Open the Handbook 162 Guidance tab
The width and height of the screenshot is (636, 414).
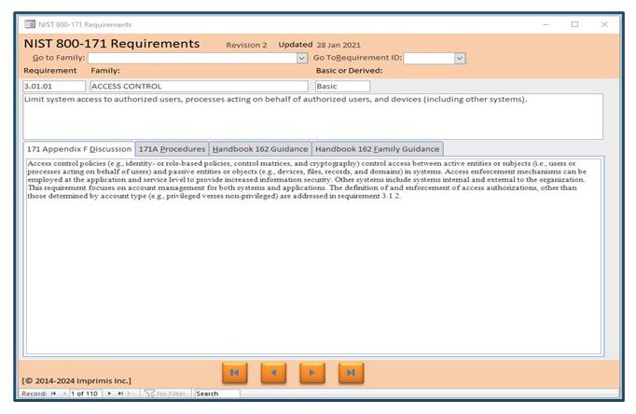(x=260, y=149)
